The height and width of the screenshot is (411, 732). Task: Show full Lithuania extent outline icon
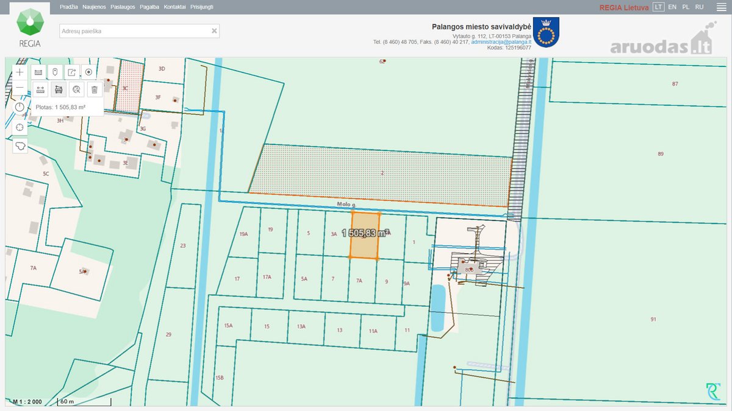click(x=20, y=146)
